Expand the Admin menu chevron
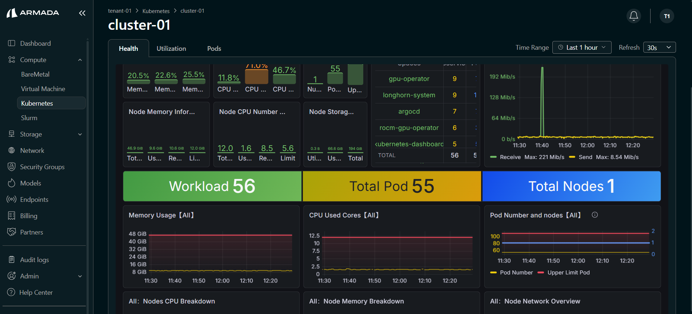This screenshot has width=692, height=314. (80, 276)
